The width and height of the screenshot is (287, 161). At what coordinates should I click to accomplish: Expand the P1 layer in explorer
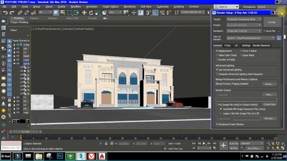[14, 97]
